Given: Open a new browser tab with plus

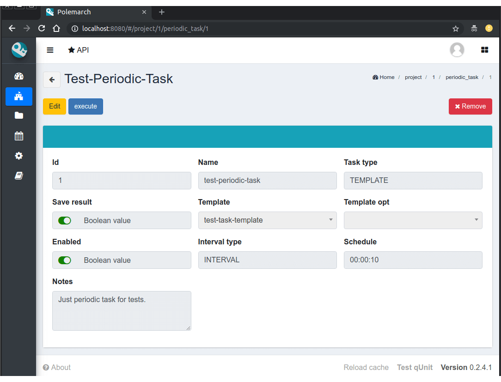Looking at the screenshot, I should point(162,12).
